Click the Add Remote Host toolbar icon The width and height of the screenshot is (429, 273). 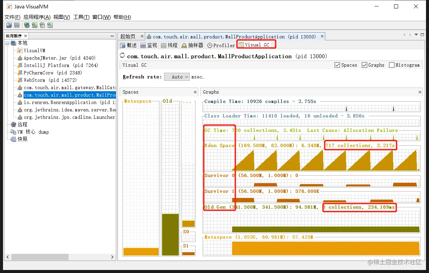pyautogui.click(x=27, y=25)
